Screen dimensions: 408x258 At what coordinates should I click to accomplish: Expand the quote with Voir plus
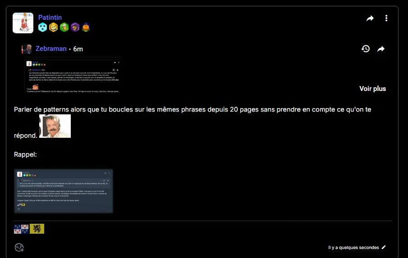(373, 89)
